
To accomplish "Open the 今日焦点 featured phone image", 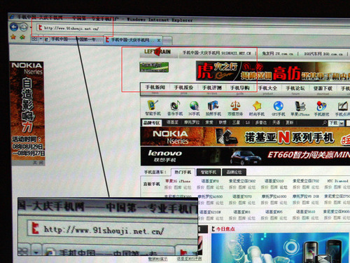I will (x=281, y=248).
